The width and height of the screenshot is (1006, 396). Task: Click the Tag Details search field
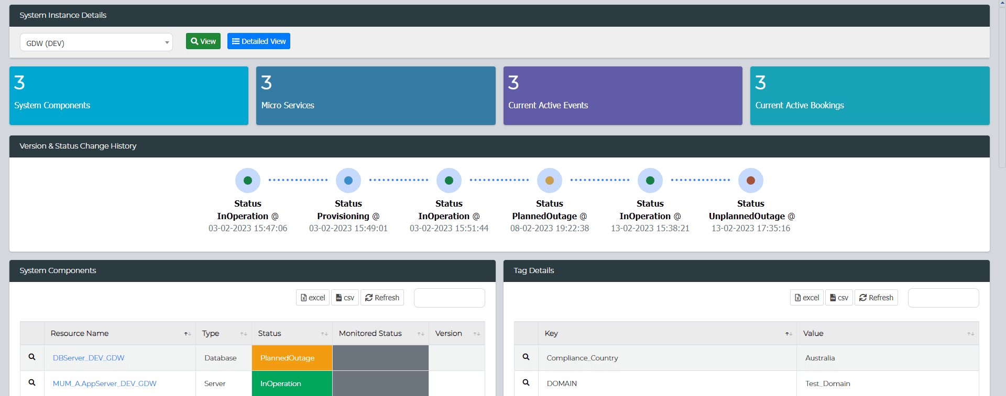(x=944, y=298)
